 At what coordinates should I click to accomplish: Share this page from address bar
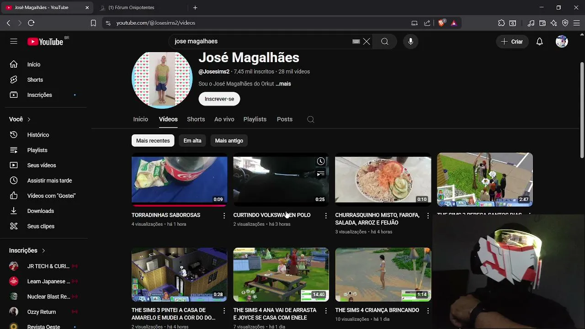click(427, 23)
